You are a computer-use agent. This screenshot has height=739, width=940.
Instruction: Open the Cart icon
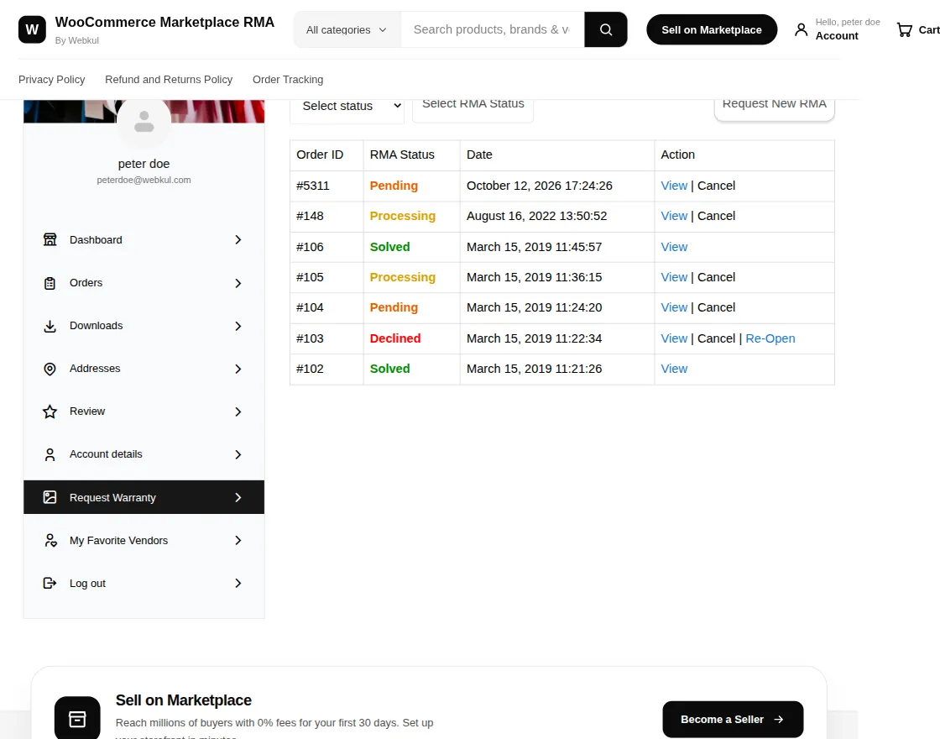(904, 29)
